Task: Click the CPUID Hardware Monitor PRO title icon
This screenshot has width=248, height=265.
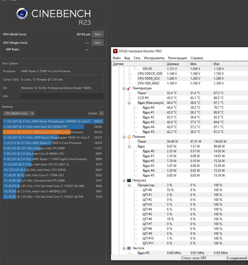Action: coord(115,51)
